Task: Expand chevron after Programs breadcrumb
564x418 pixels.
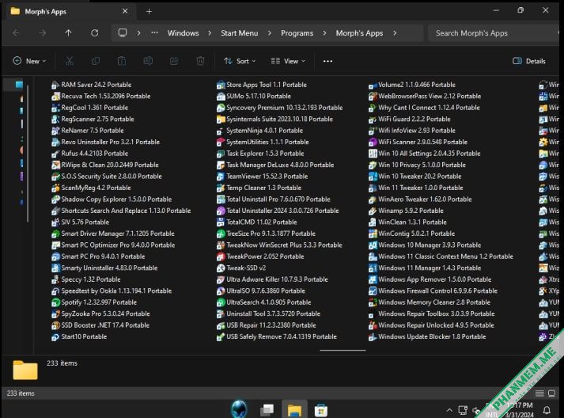Action: [324, 33]
